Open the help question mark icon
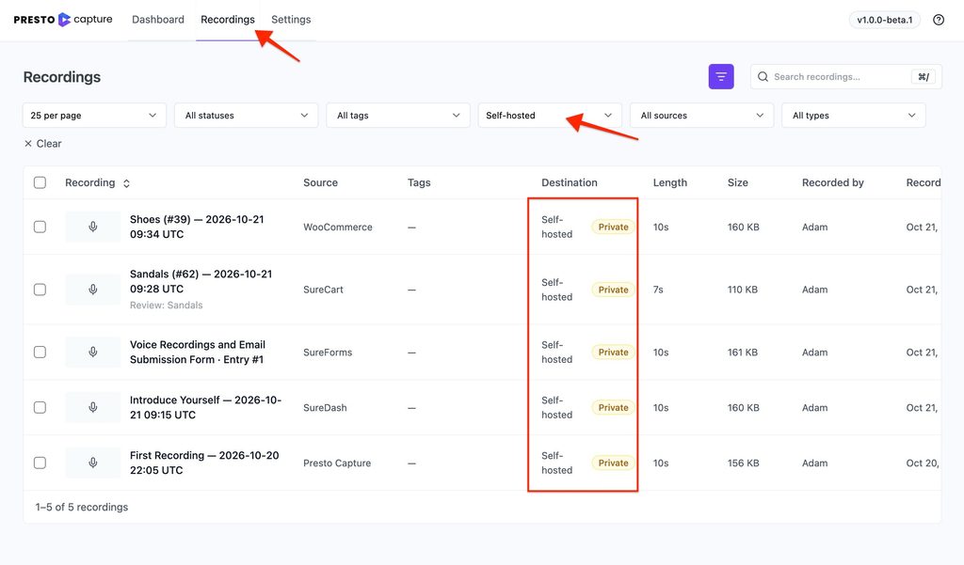This screenshot has width=964, height=565. point(939,20)
